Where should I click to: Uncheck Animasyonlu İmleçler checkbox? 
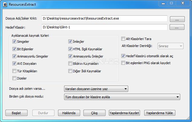[70, 56]
